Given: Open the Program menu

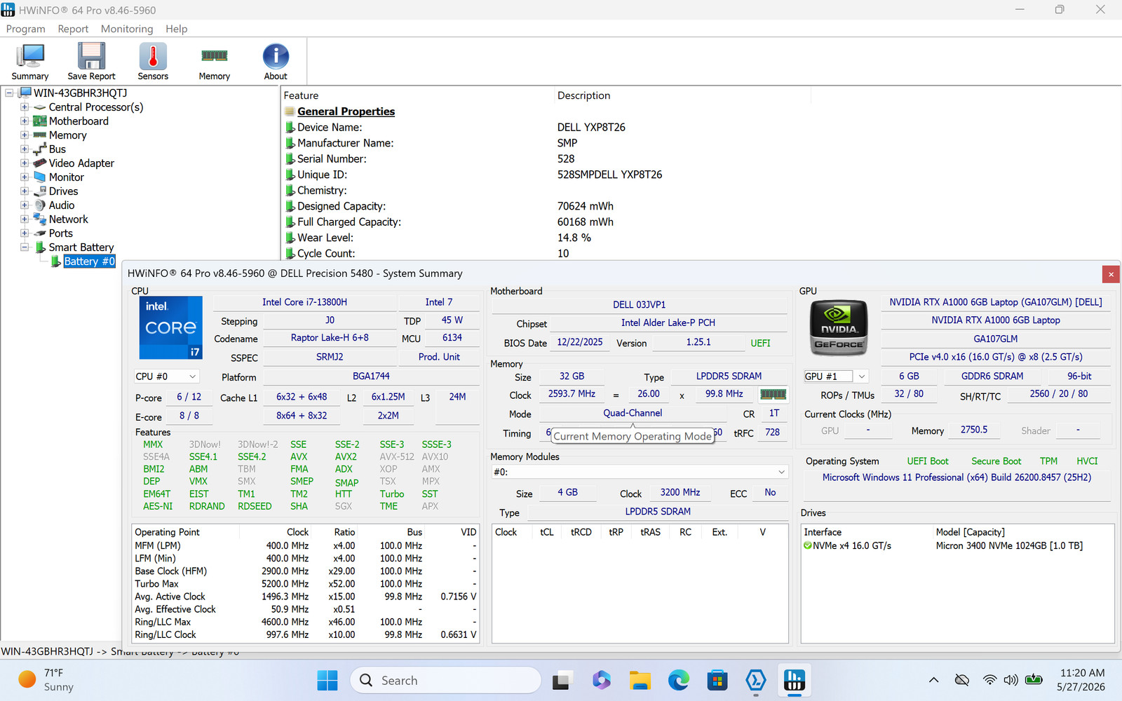Looking at the screenshot, I should pyautogui.click(x=25, y=29).
